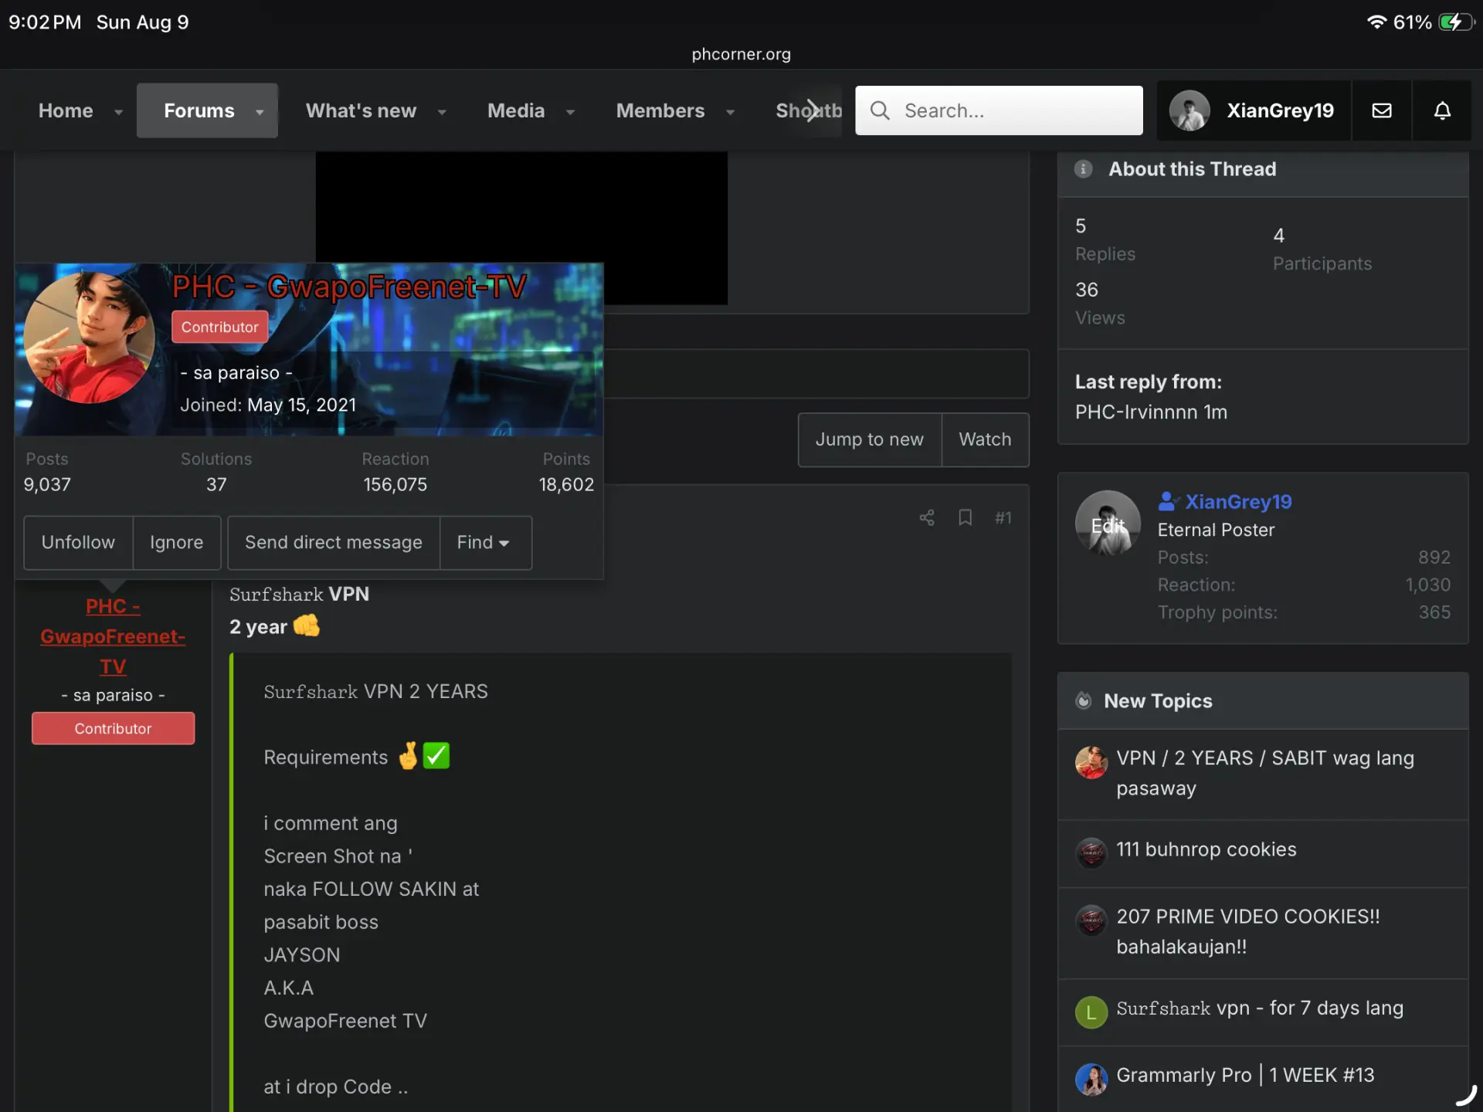The height and width of the screenshot is (1112, 1483).
Task: Unfollow PHC - GwapoFreenet-TV
Action: tap(78, 543)
